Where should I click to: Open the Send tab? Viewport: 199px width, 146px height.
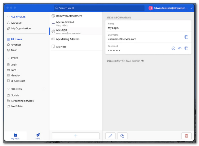38,136
